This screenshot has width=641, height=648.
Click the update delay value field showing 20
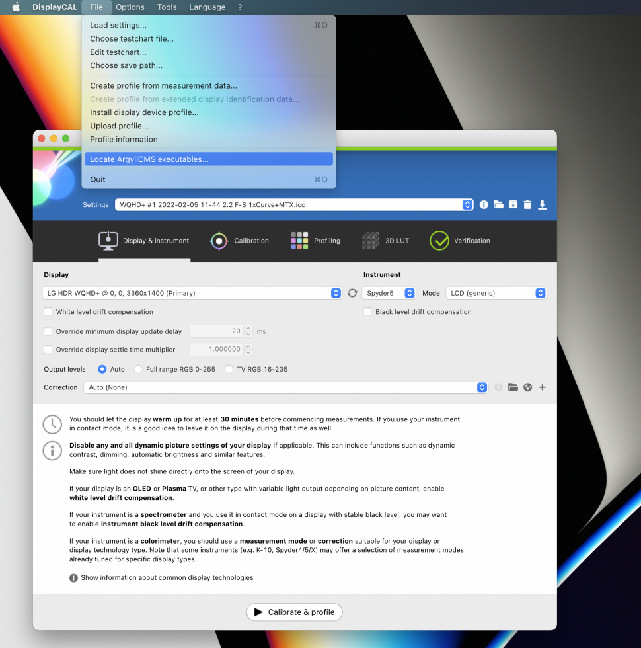click(217, 331)
